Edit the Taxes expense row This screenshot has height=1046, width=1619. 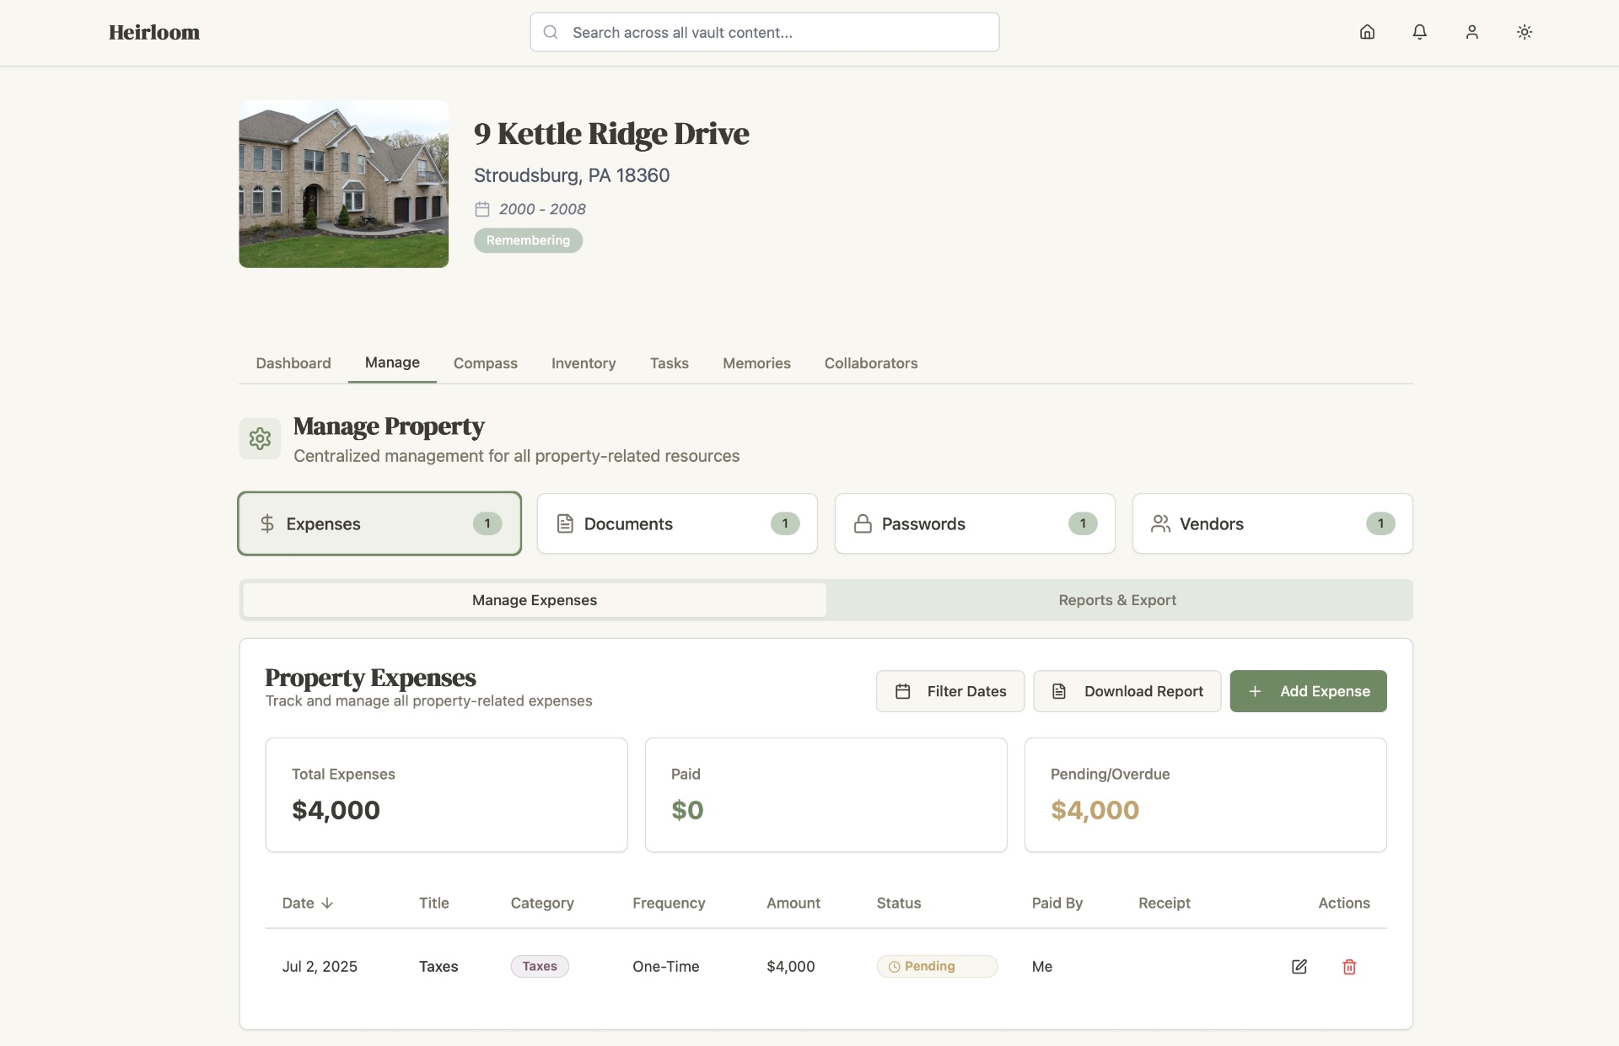1299,967
